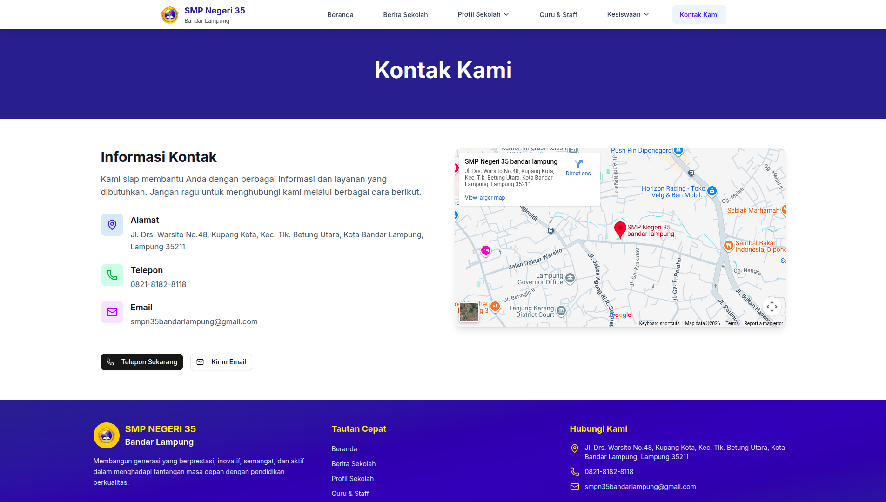Click the Seblak Marhamah map label

pos(753,210)
